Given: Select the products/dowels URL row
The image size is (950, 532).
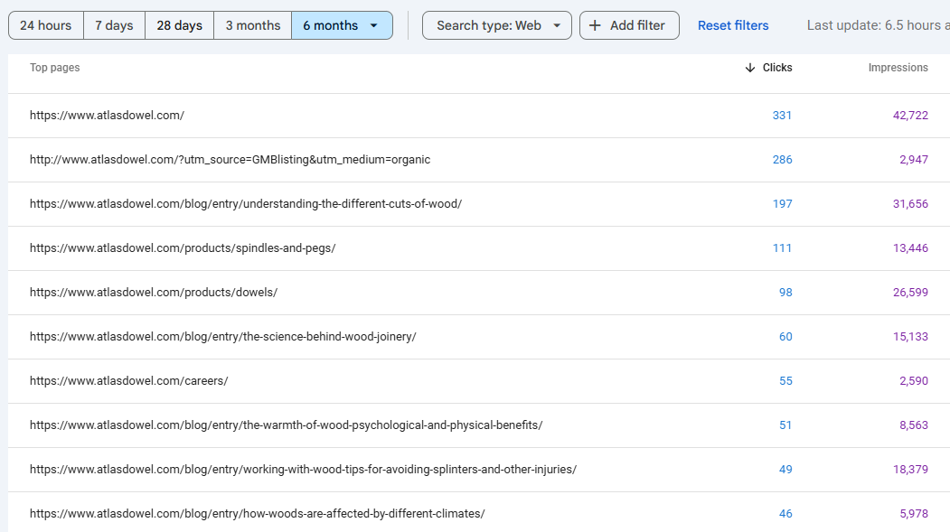Looking at the screenshot, I should click(479, 293).
